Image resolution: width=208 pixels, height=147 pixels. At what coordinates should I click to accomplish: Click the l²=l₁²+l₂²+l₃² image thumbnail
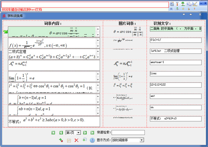tap(123, 85)
